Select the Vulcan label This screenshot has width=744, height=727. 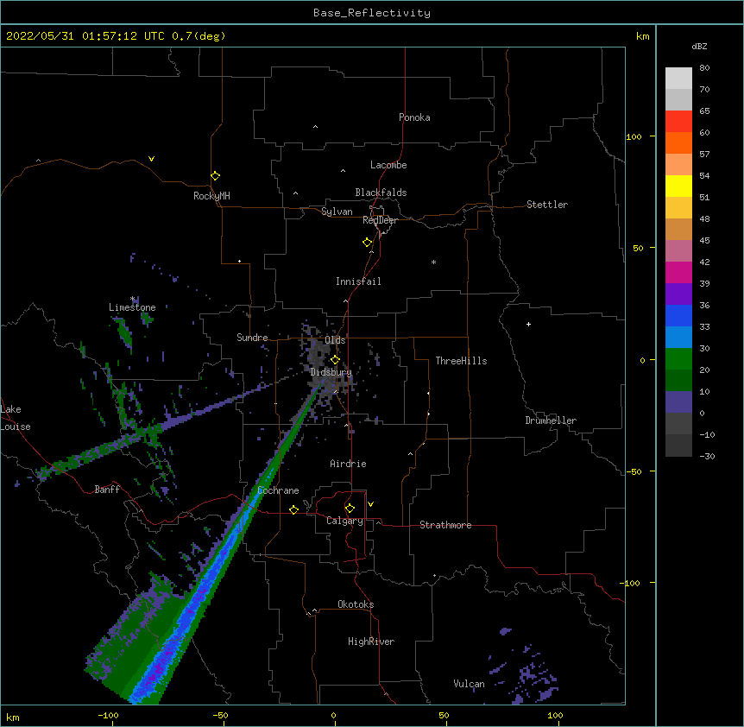pos(469,684)
